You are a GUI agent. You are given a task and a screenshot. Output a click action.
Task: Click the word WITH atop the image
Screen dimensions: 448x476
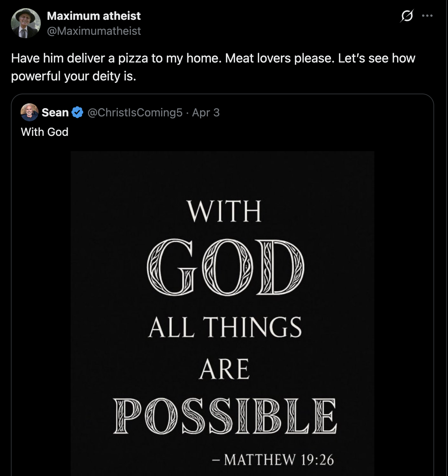224,211
